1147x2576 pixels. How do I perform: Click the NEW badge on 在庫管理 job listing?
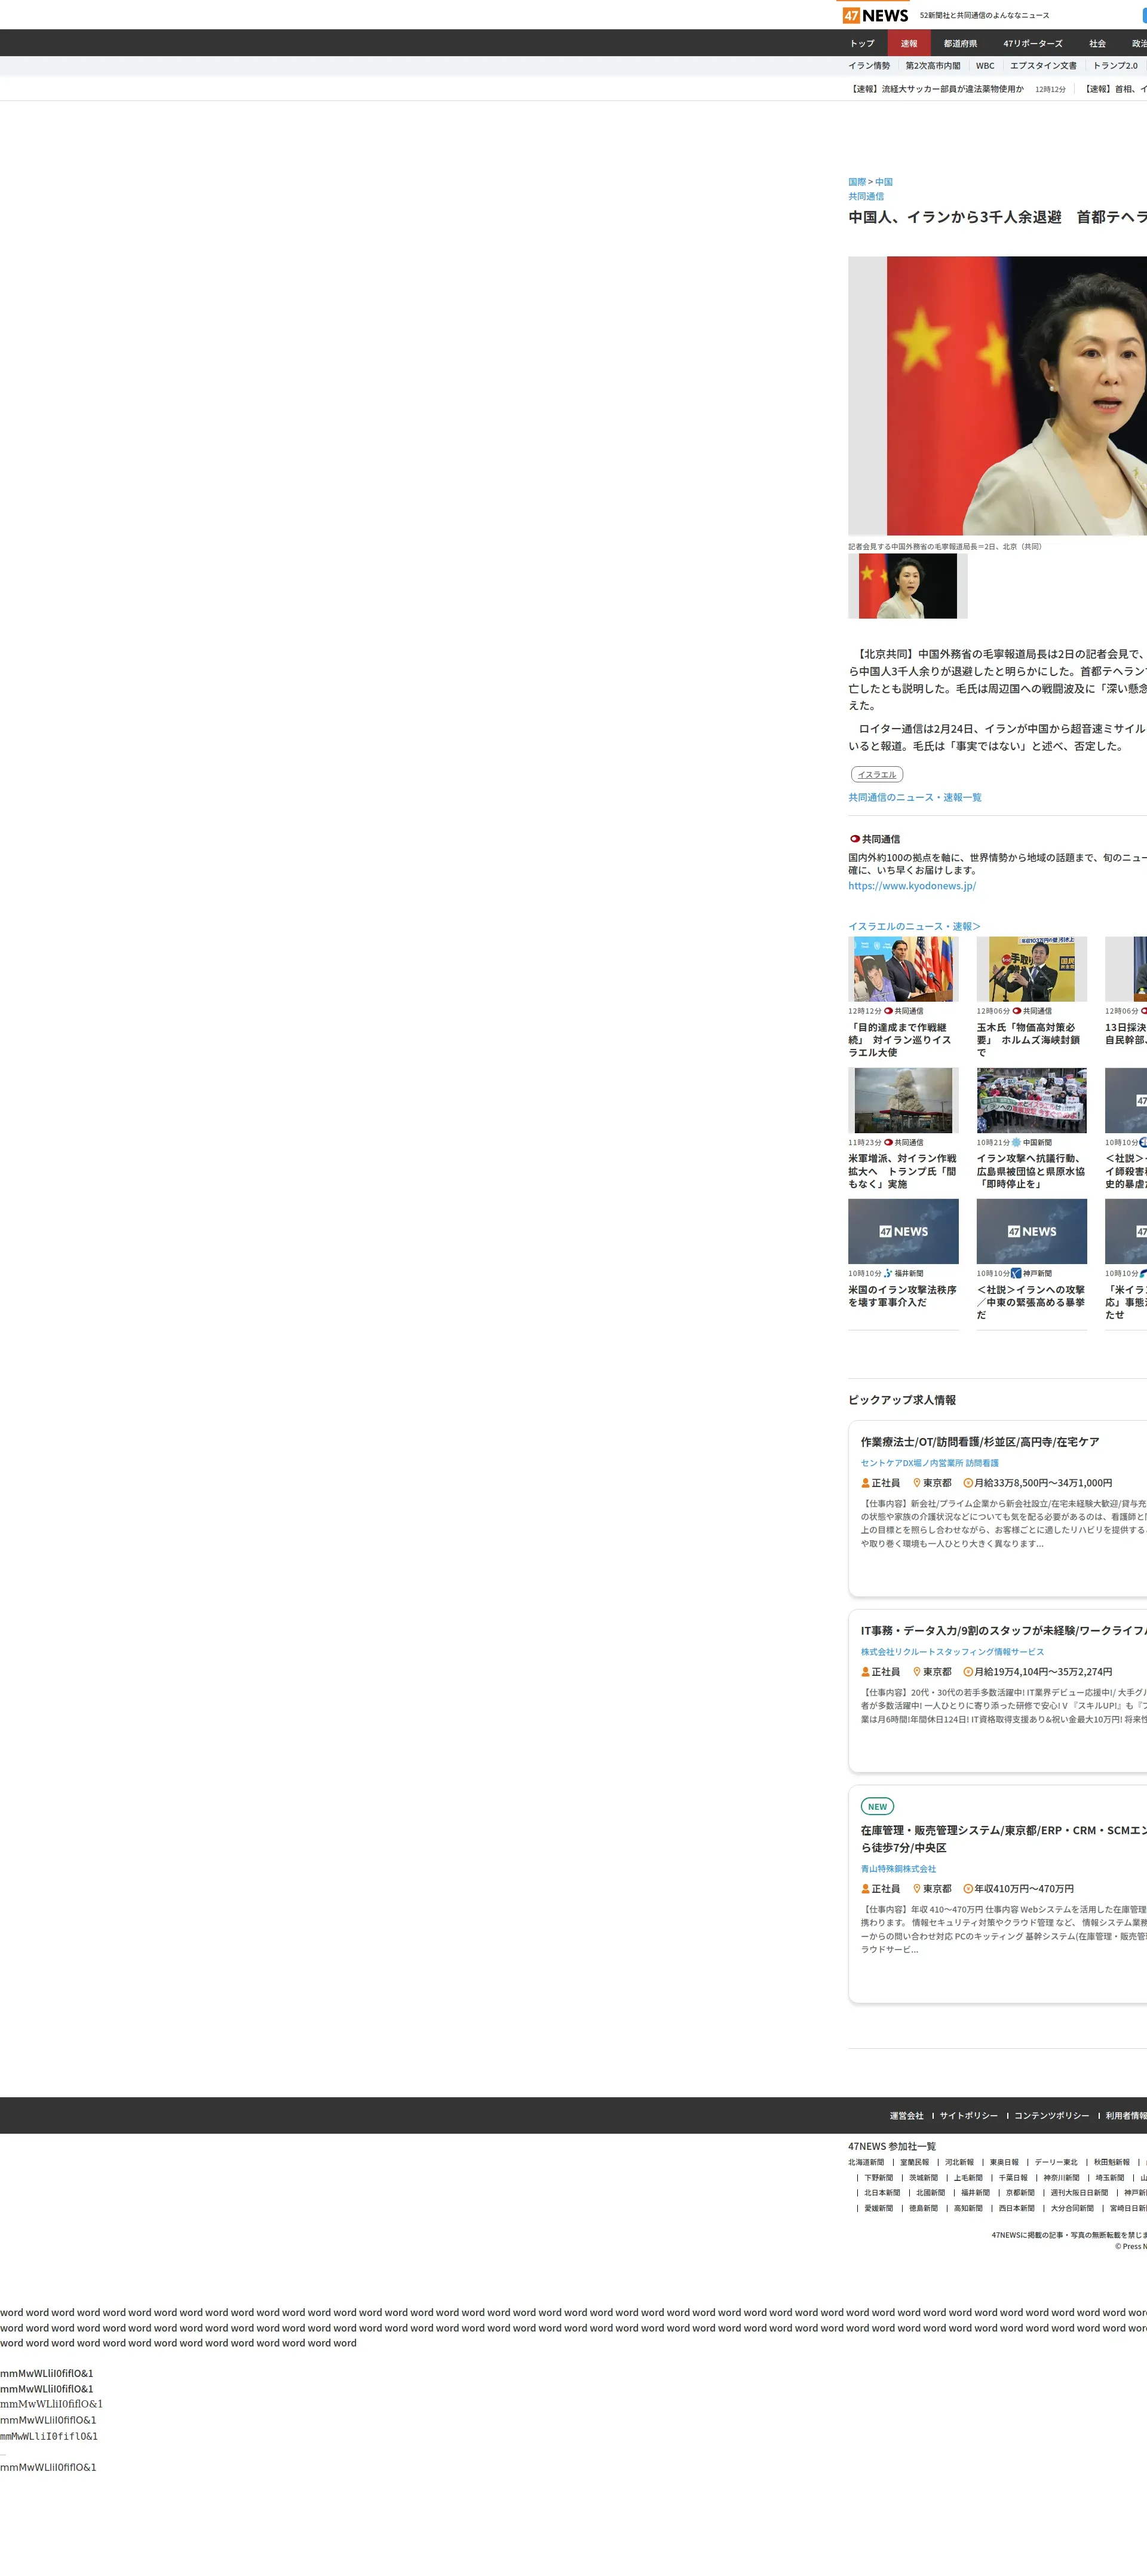(x=876, y=1806)
